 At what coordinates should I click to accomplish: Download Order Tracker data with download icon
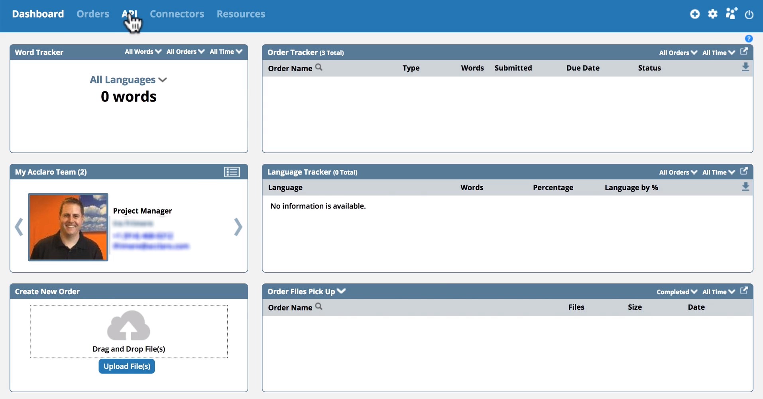745,67
